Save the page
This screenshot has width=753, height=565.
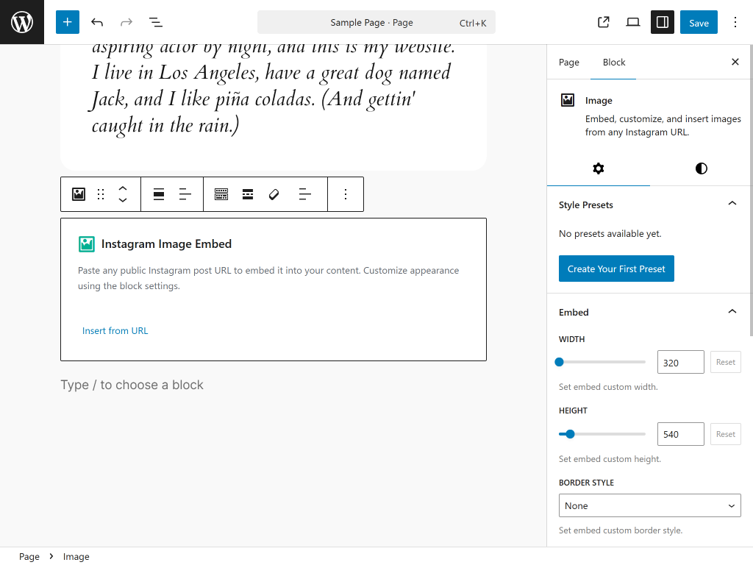coord(699,22)
